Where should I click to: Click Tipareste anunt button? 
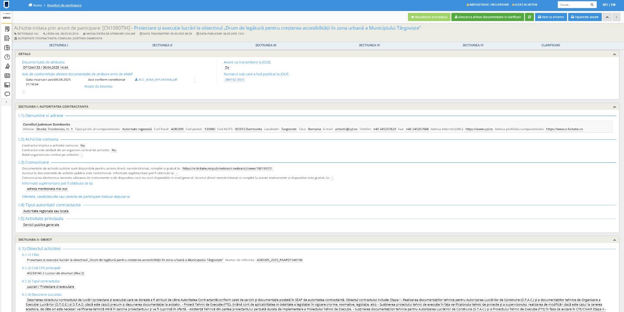click(x=584, y=17)
